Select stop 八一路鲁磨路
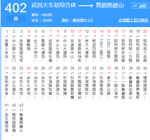The width and height of the screenshot is (150, 140). [123, 87]
